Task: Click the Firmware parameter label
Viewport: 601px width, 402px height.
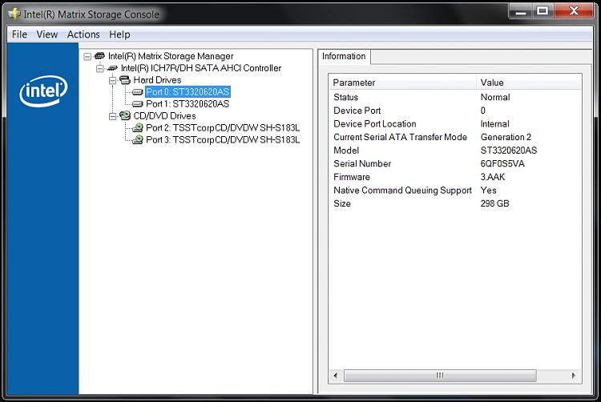Action: 352,177
